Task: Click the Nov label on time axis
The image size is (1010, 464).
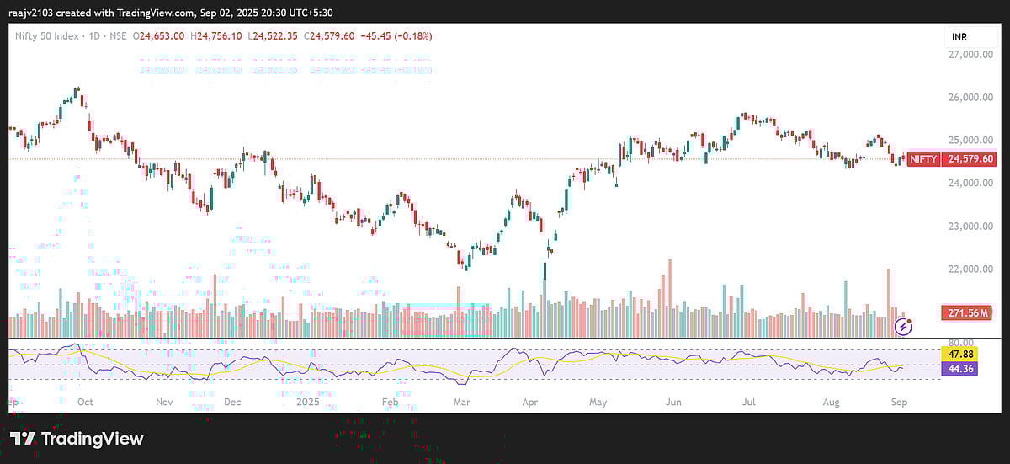Action: point(163,403)
